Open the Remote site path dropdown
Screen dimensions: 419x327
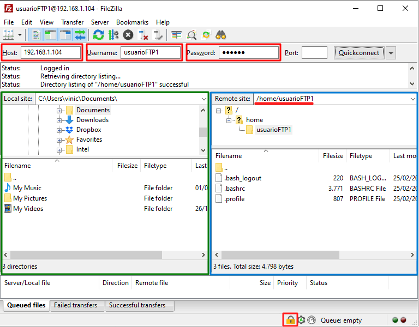coord(412,99)
